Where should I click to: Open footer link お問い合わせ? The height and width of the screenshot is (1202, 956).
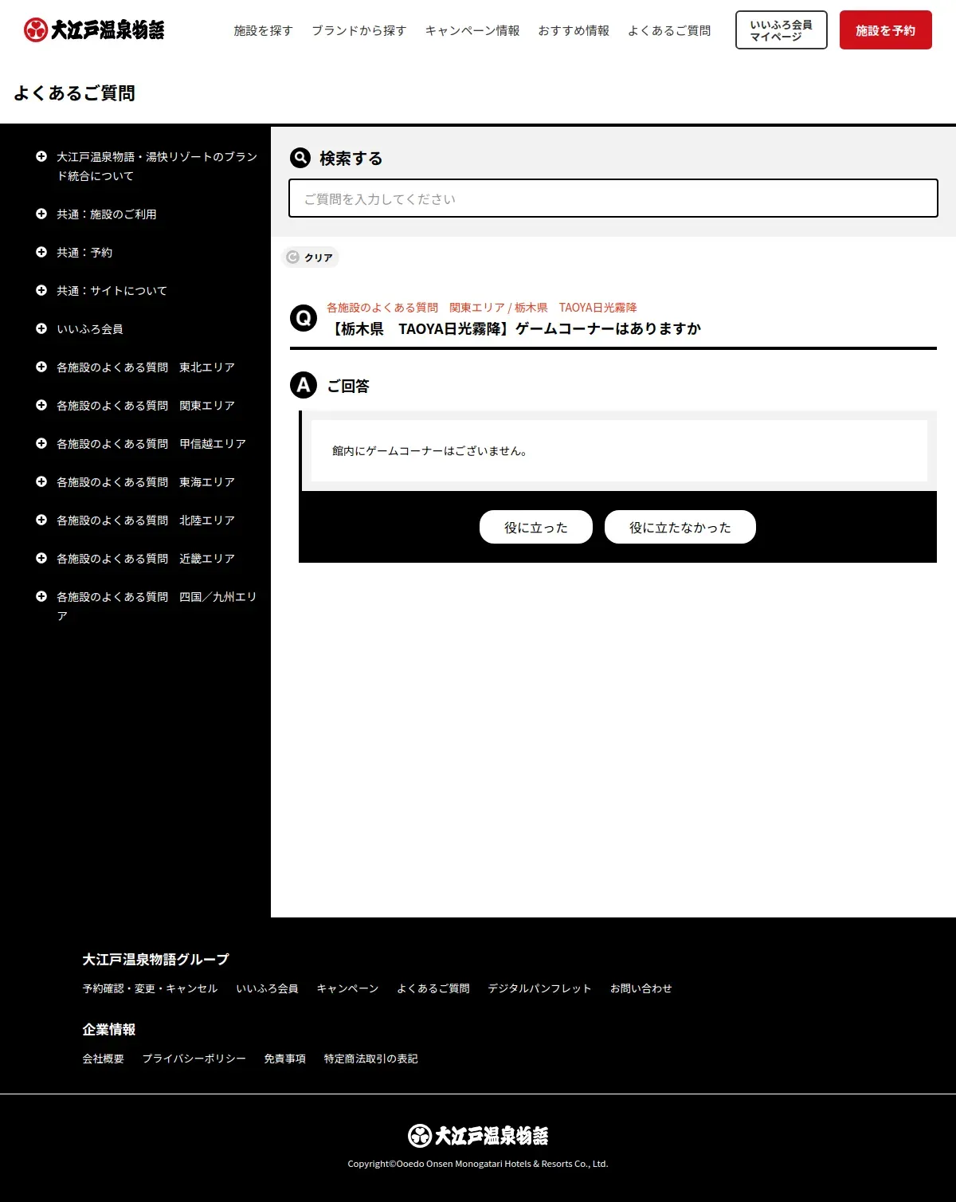(641, 988)
